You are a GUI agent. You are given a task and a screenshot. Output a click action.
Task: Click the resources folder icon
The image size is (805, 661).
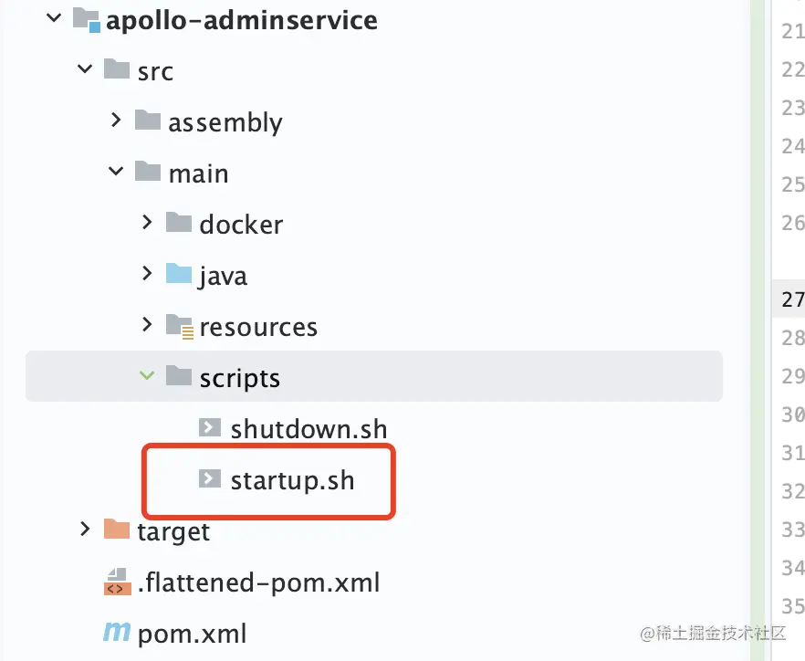tap(179, 326)
